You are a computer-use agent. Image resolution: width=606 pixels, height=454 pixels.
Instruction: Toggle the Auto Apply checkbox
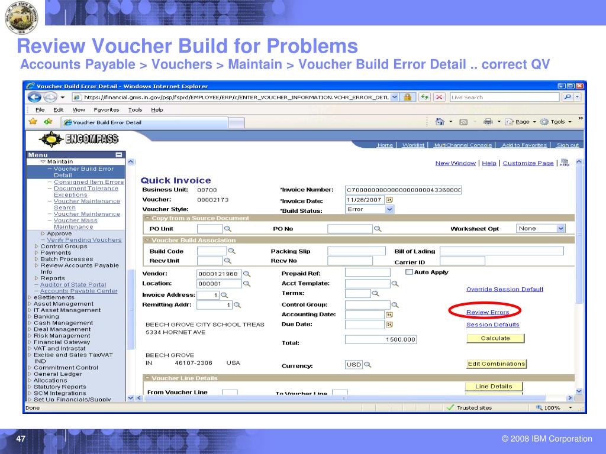tap(409, 272)
